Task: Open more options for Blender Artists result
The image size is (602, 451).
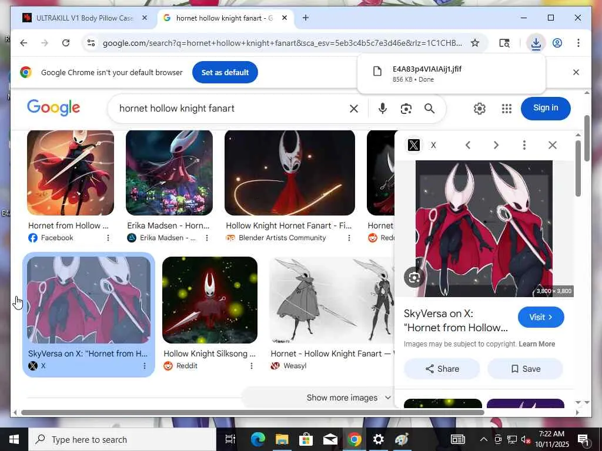Action: point(349,238)
